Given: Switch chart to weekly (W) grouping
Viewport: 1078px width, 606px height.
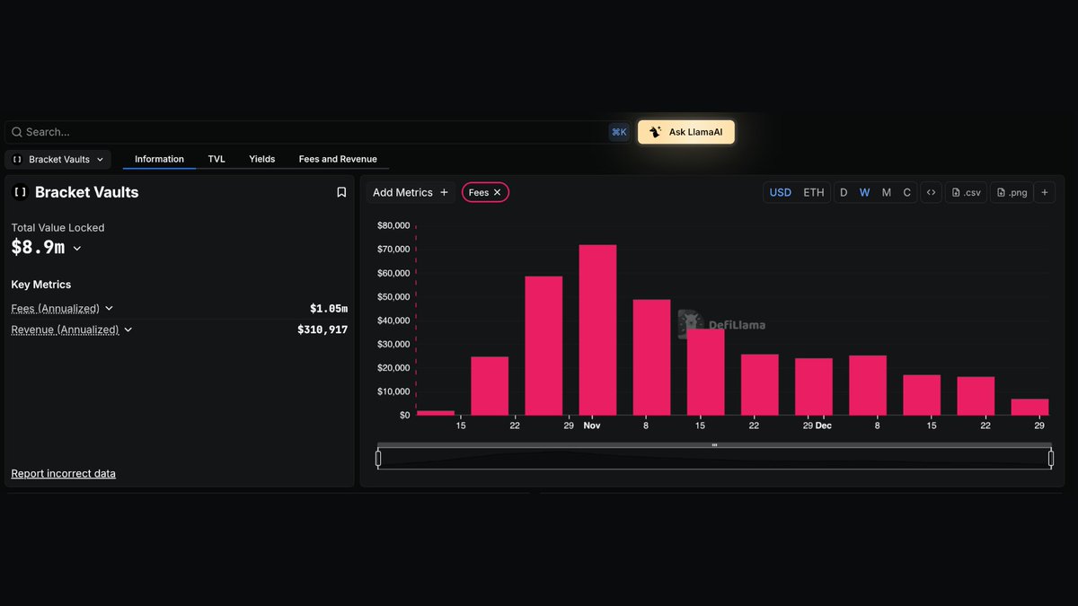Looking at the screenshot, I should tap(864, 192).
